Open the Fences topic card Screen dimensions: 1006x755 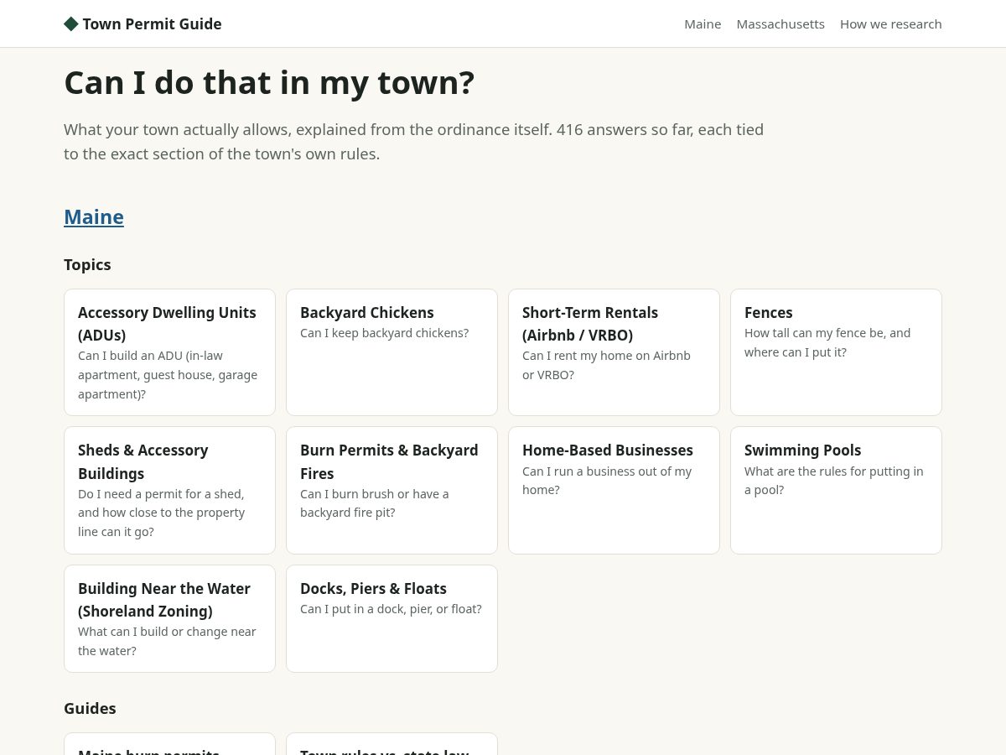pos(836,352)
